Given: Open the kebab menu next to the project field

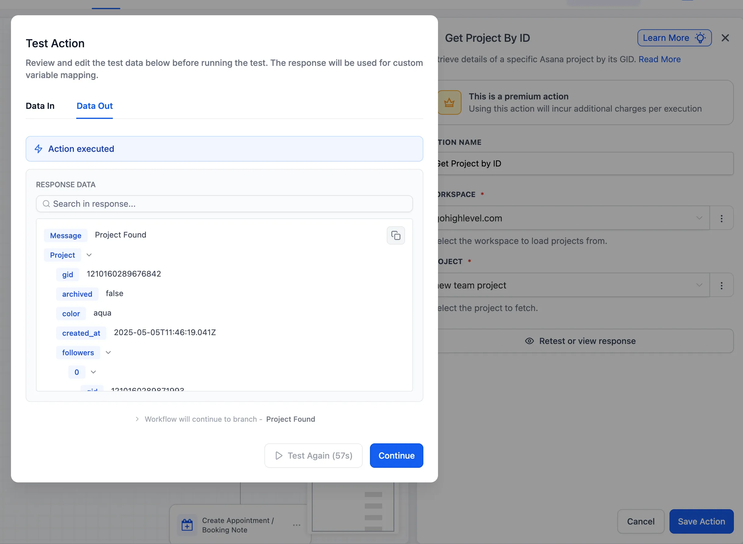Looking at the screenshot, I should pyautogui.click(x=721, y=285).
